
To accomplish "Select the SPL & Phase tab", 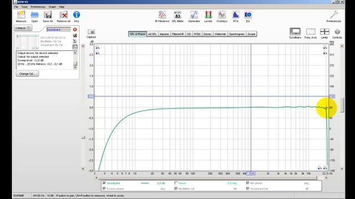I will click(138, 34).
